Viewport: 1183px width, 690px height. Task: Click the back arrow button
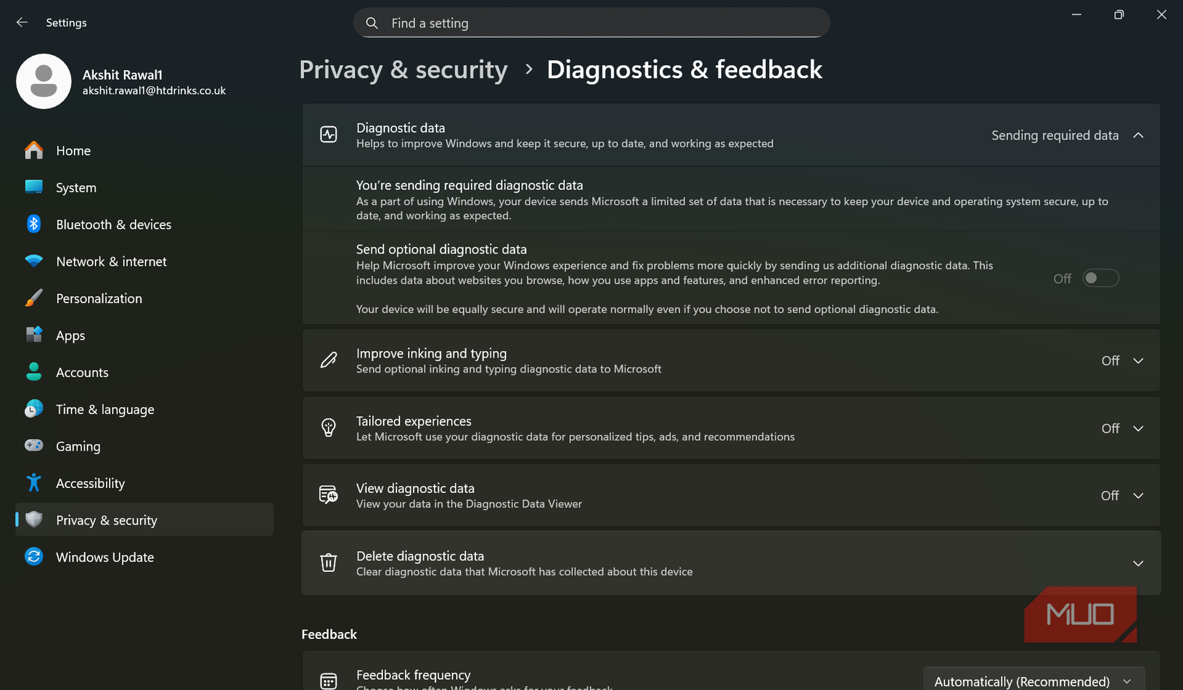tap(22, 22)
